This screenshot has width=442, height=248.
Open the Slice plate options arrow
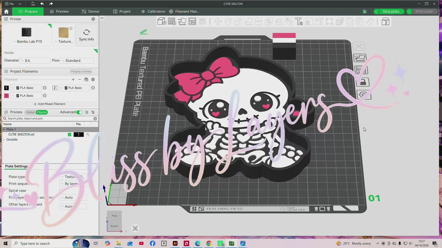[376, 11]
